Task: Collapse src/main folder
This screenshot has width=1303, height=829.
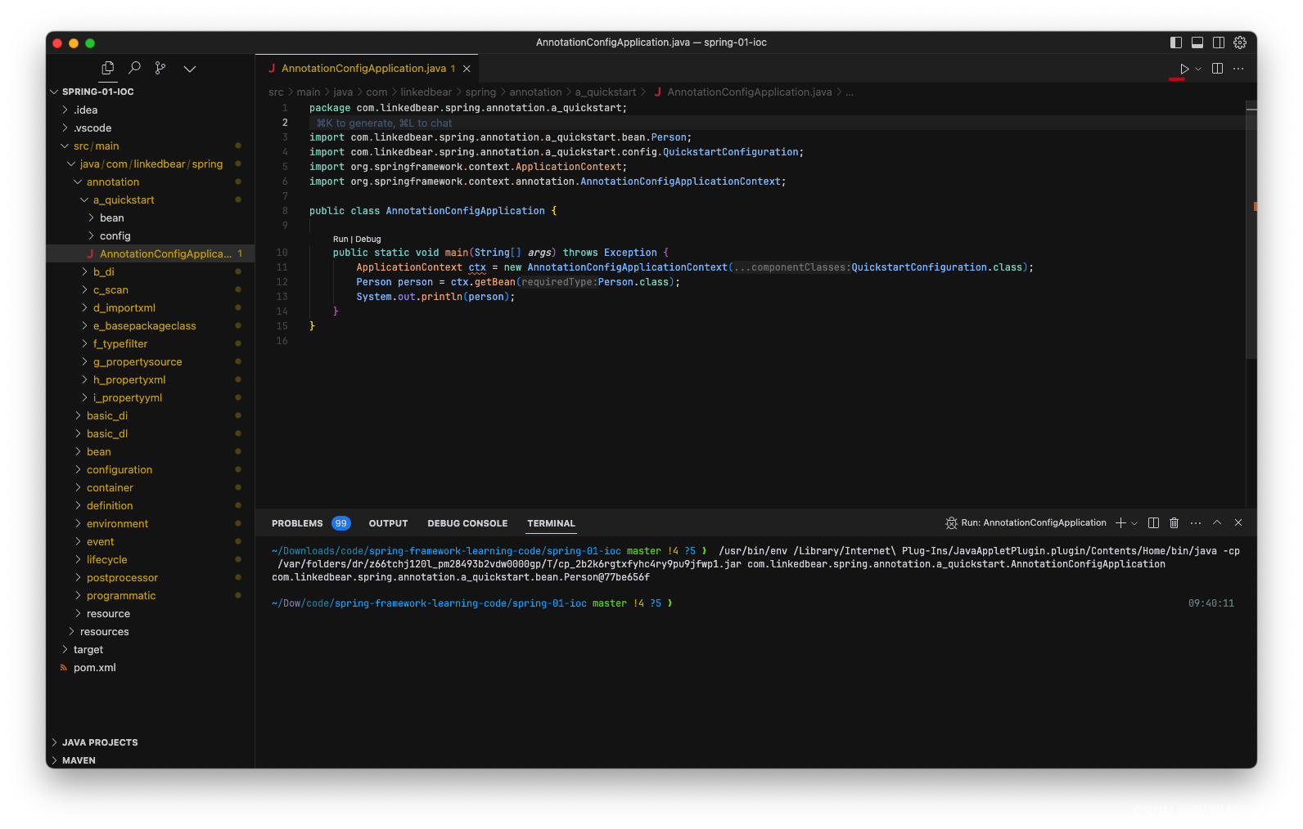Action: (150, 146)
